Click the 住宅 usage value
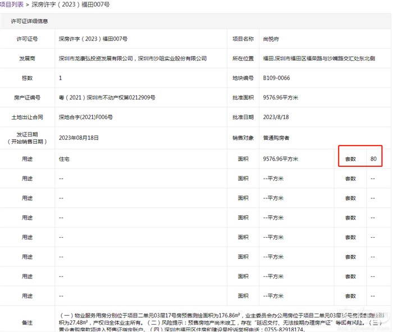The width and height of the screenshot is (393, 332). 64,159
